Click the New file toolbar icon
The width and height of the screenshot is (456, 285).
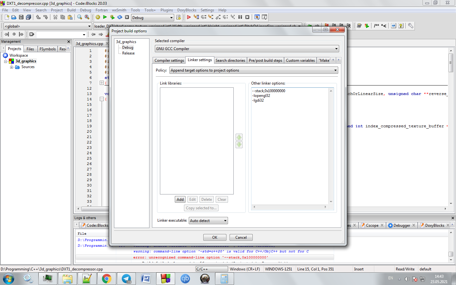click(6, 17)
